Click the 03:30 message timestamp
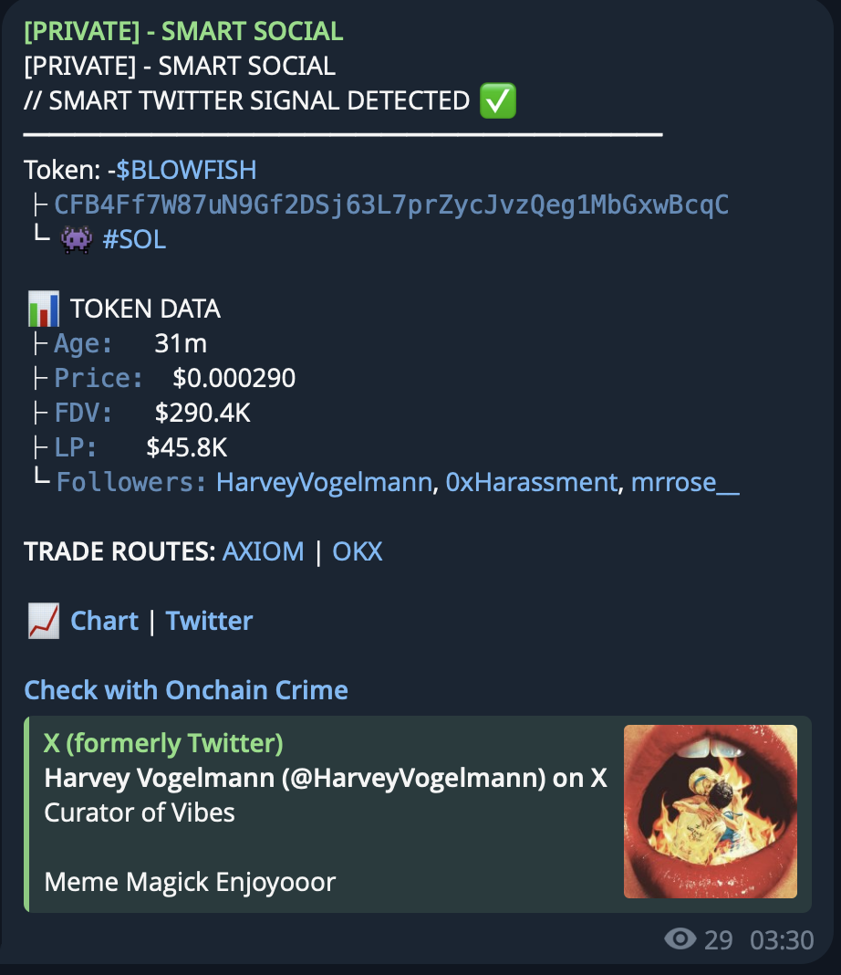The height and width of the screenshot is (975, 841). [781, 939]
